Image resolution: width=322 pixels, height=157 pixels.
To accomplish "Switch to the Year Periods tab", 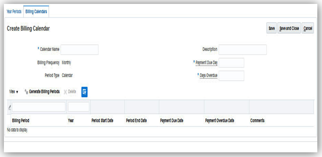I will click(14, 11).
